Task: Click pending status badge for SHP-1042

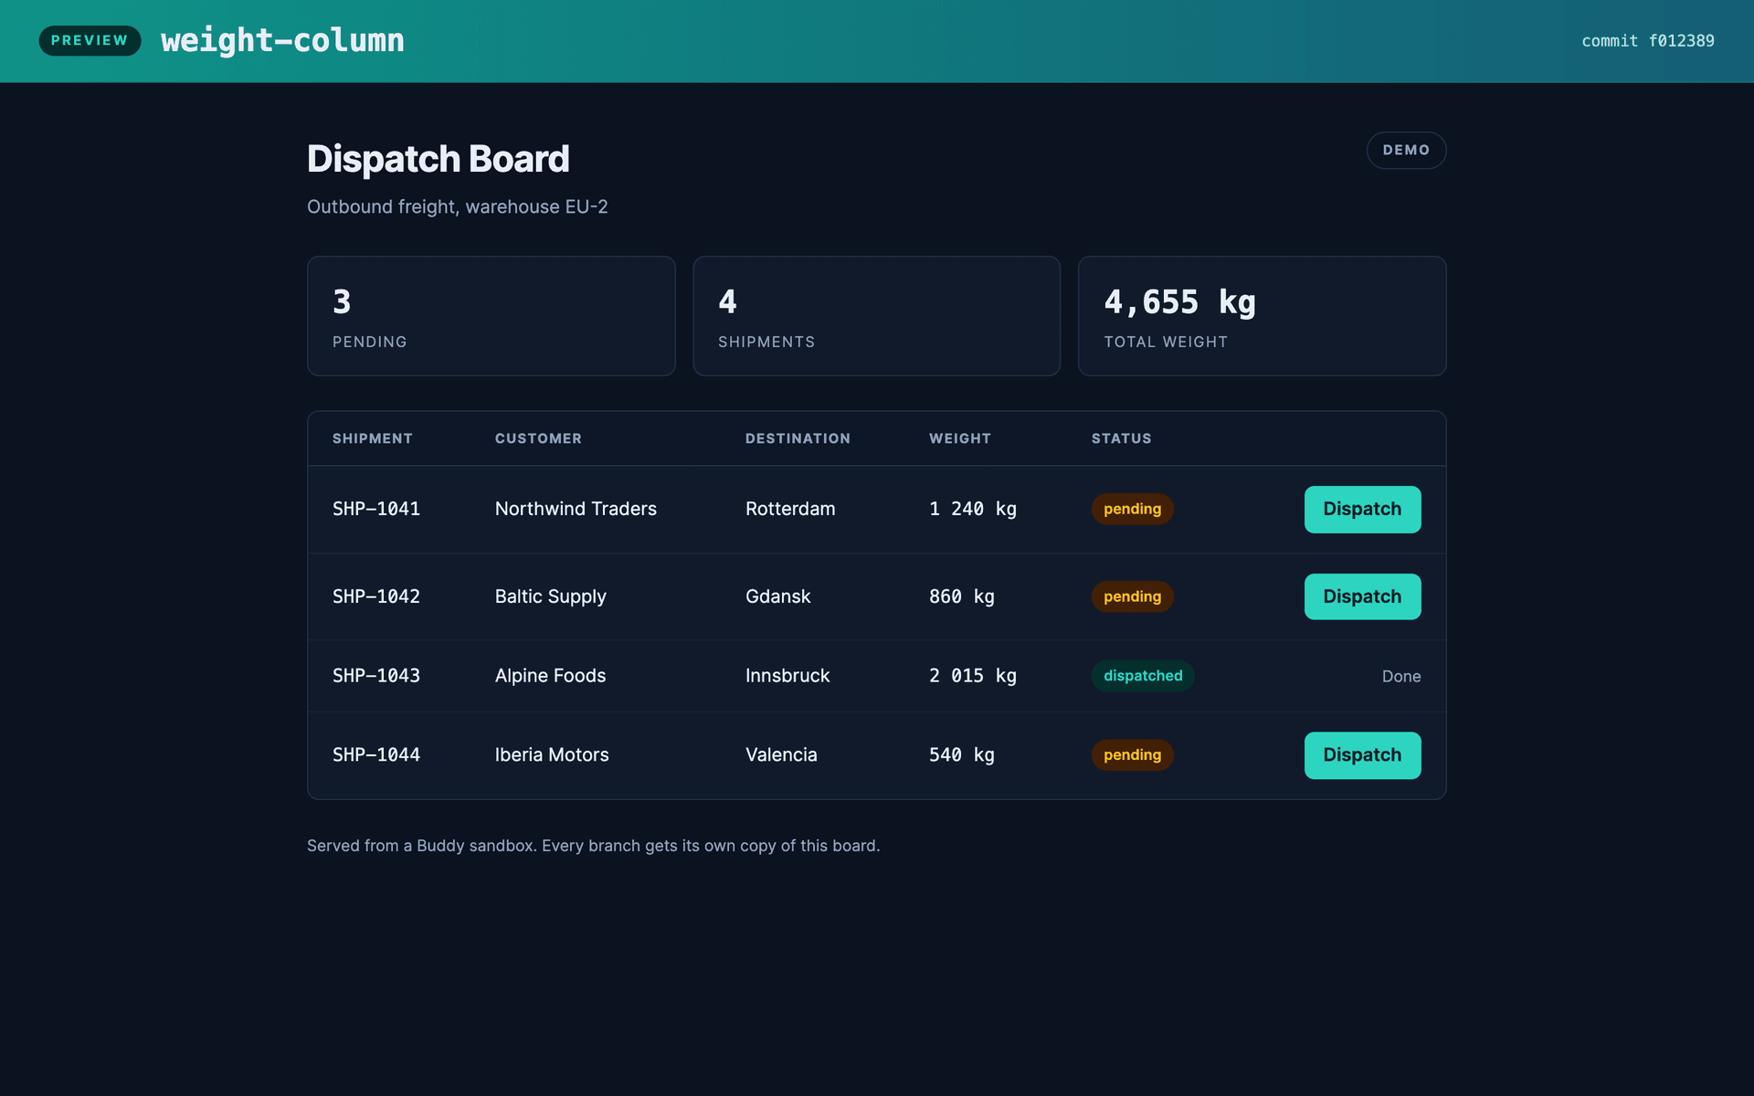Action: (1132, 596)
